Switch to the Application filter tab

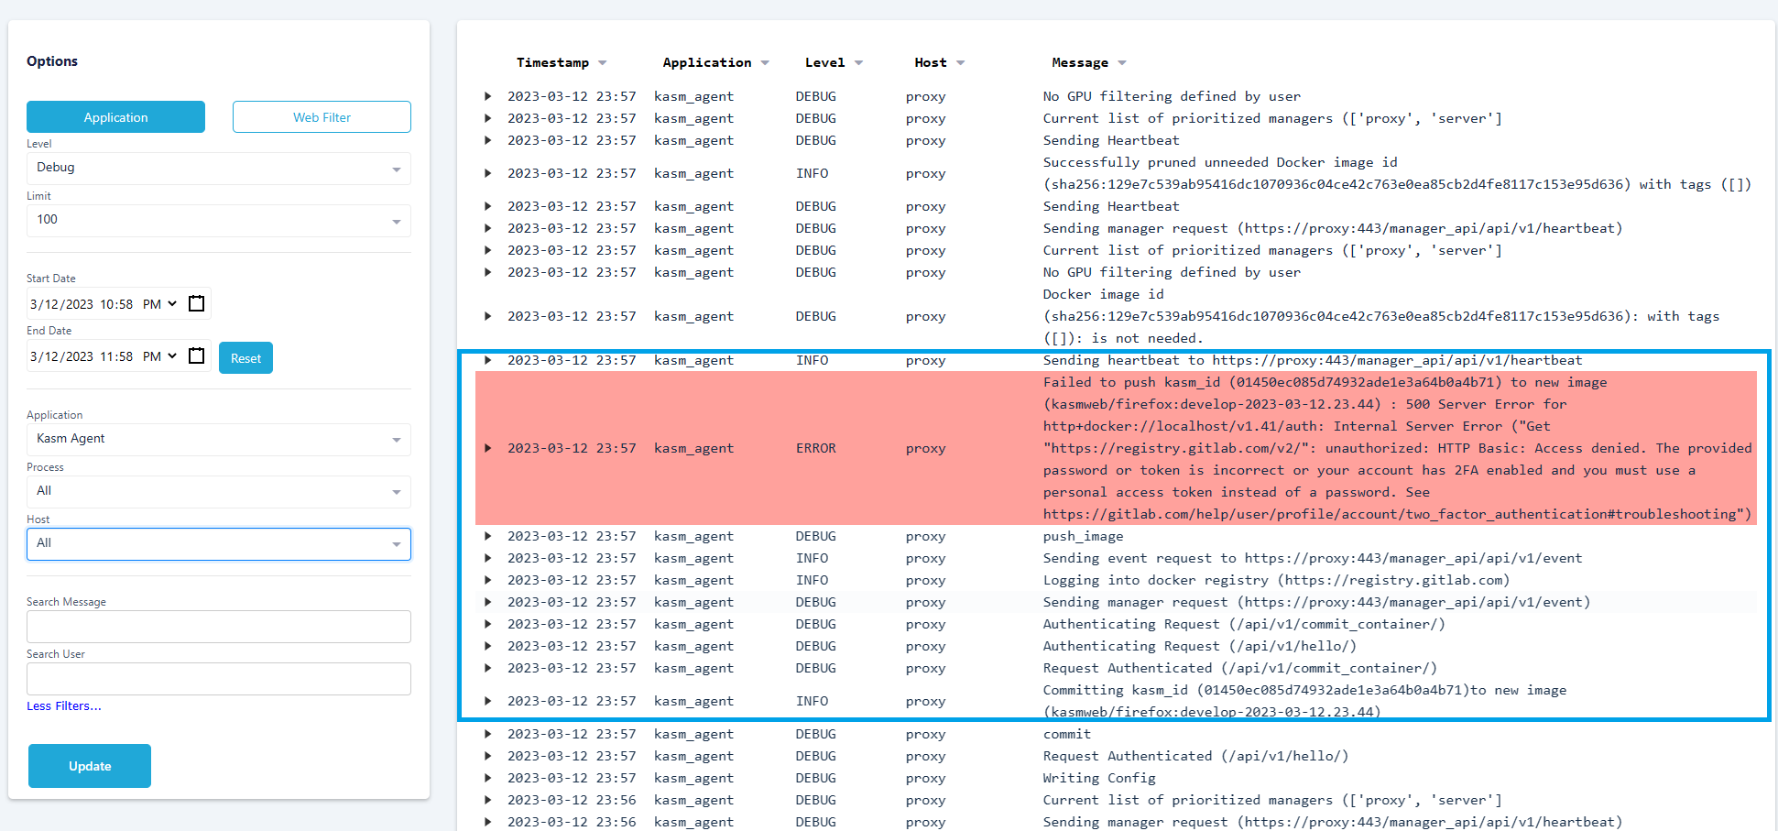pyautogui.click(x=115, y=117)
